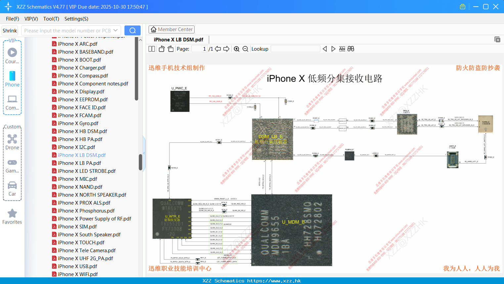504x284 pixels.
Task: Open iPhone X Component notes.pdf
Action: tap(93, 84)
